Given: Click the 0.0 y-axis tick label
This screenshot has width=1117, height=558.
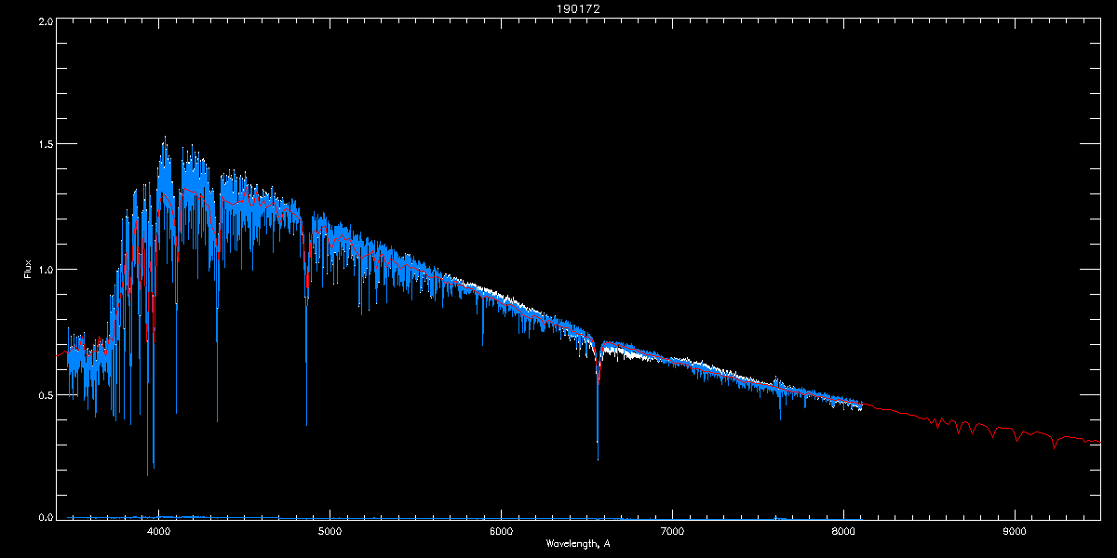Looking at the screenshot, I should point(45,517).
